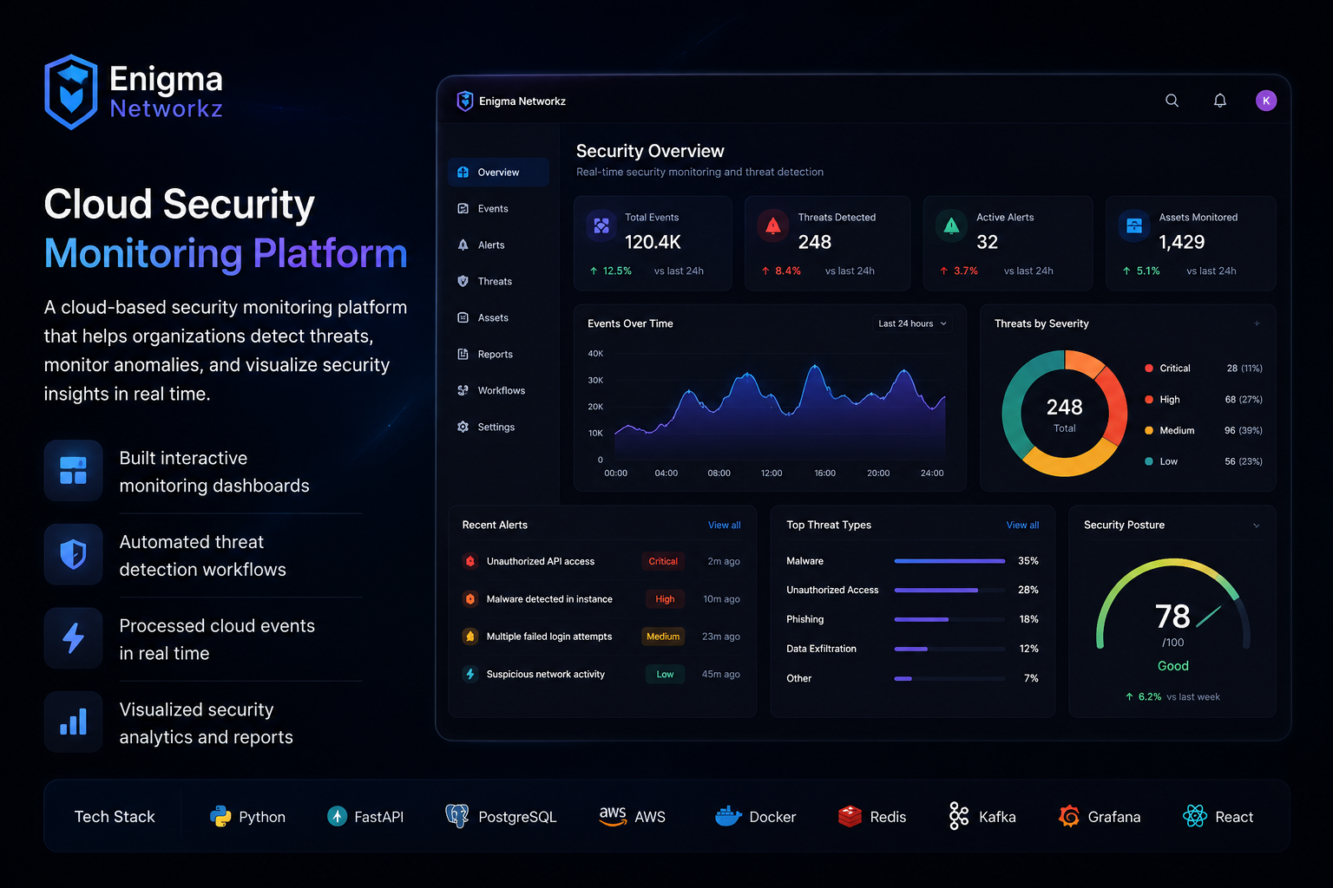Viewport: 1333px width, 888px height.
Task: Click the Phishing 18% progress bar
Action: (949, 619)
